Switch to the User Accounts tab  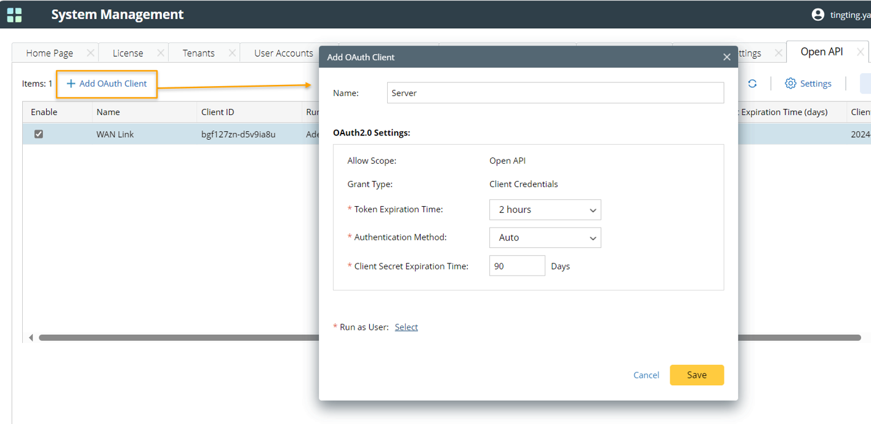pos(283,54)
